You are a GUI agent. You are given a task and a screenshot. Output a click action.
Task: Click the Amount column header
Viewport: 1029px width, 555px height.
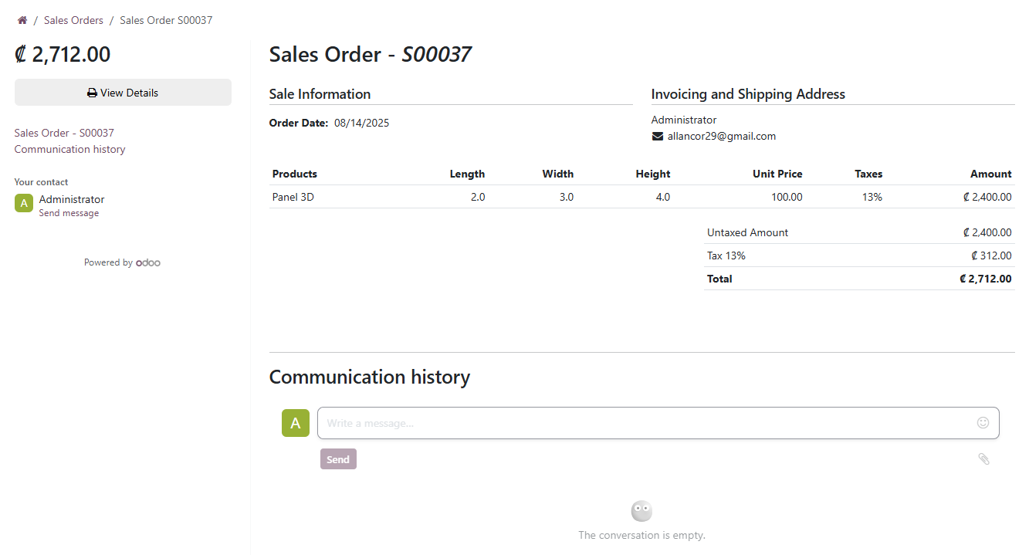pyautogui.click(x=990, y=174)
